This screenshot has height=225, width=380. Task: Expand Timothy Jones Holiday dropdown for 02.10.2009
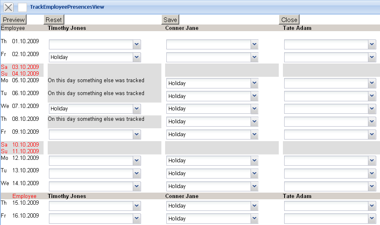(136, 57)
